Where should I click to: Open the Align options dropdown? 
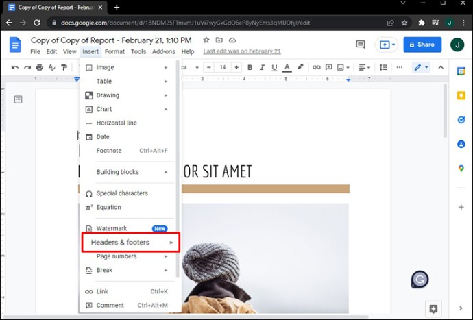click(x=365, y=67)
